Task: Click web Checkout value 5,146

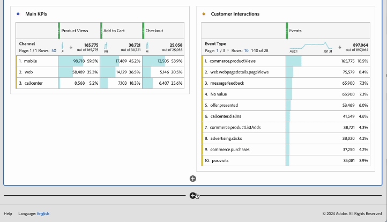Action: [165, 72]
